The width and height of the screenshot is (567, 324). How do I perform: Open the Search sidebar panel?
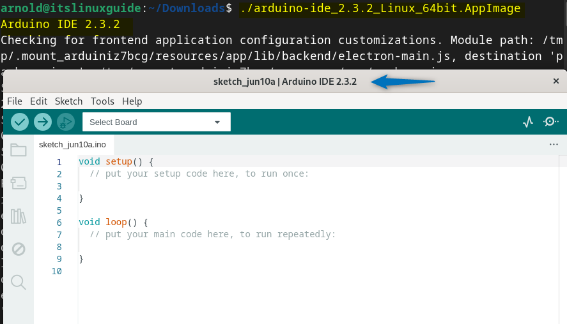click(19, 282)
